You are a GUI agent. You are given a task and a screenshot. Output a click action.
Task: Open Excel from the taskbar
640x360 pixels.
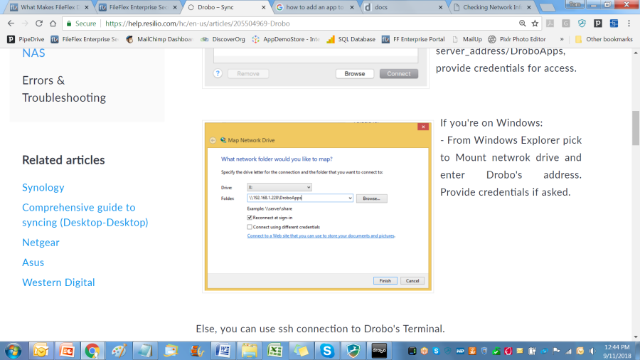pos(275,351)
